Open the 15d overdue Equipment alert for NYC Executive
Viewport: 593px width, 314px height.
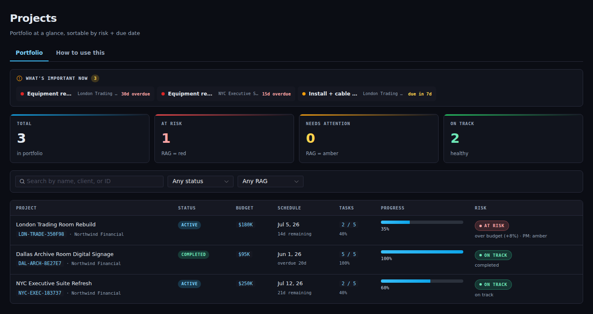pyautogui.click(x=226, y=94)
